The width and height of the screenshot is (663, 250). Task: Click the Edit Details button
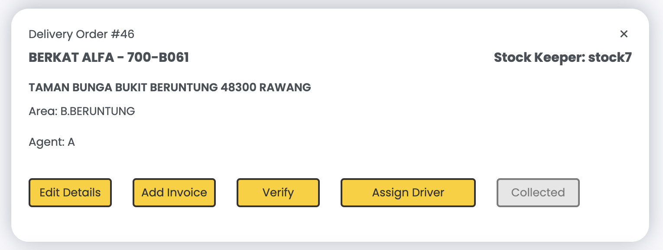70,193
